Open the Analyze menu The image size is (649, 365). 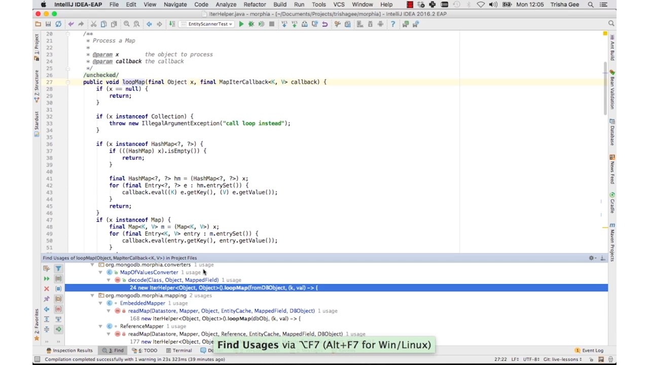(x=226, y=5)
